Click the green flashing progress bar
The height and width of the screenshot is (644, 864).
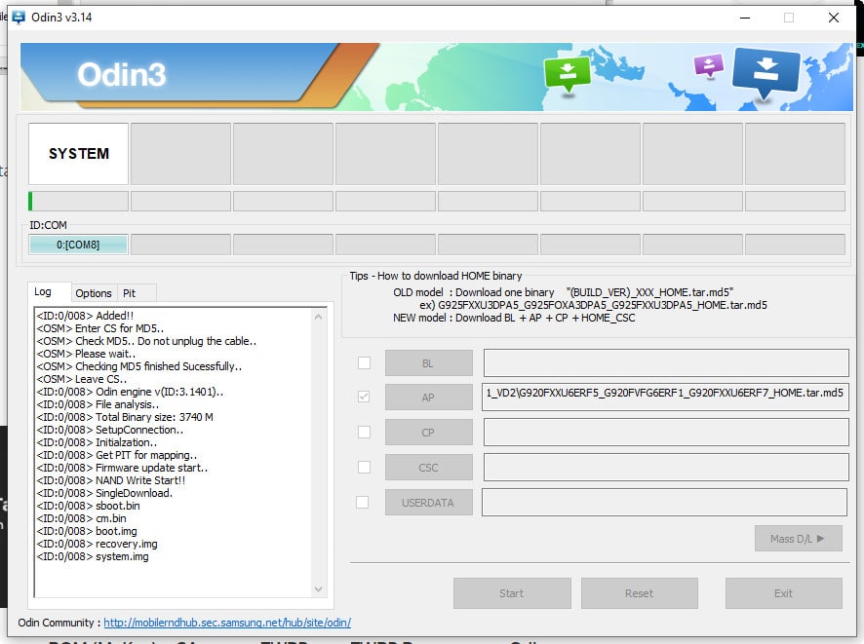(78, 201)
